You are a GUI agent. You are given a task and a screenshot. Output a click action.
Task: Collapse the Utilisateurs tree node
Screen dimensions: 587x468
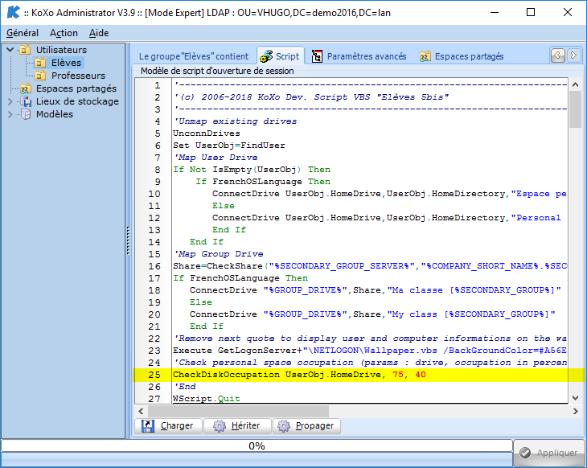click(10, 49)
